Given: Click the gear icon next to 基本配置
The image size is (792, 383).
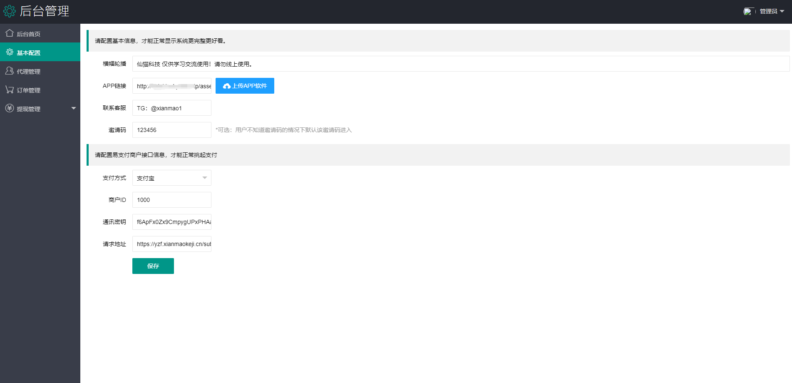Looking at the screenshot, I should click(10, 52).
